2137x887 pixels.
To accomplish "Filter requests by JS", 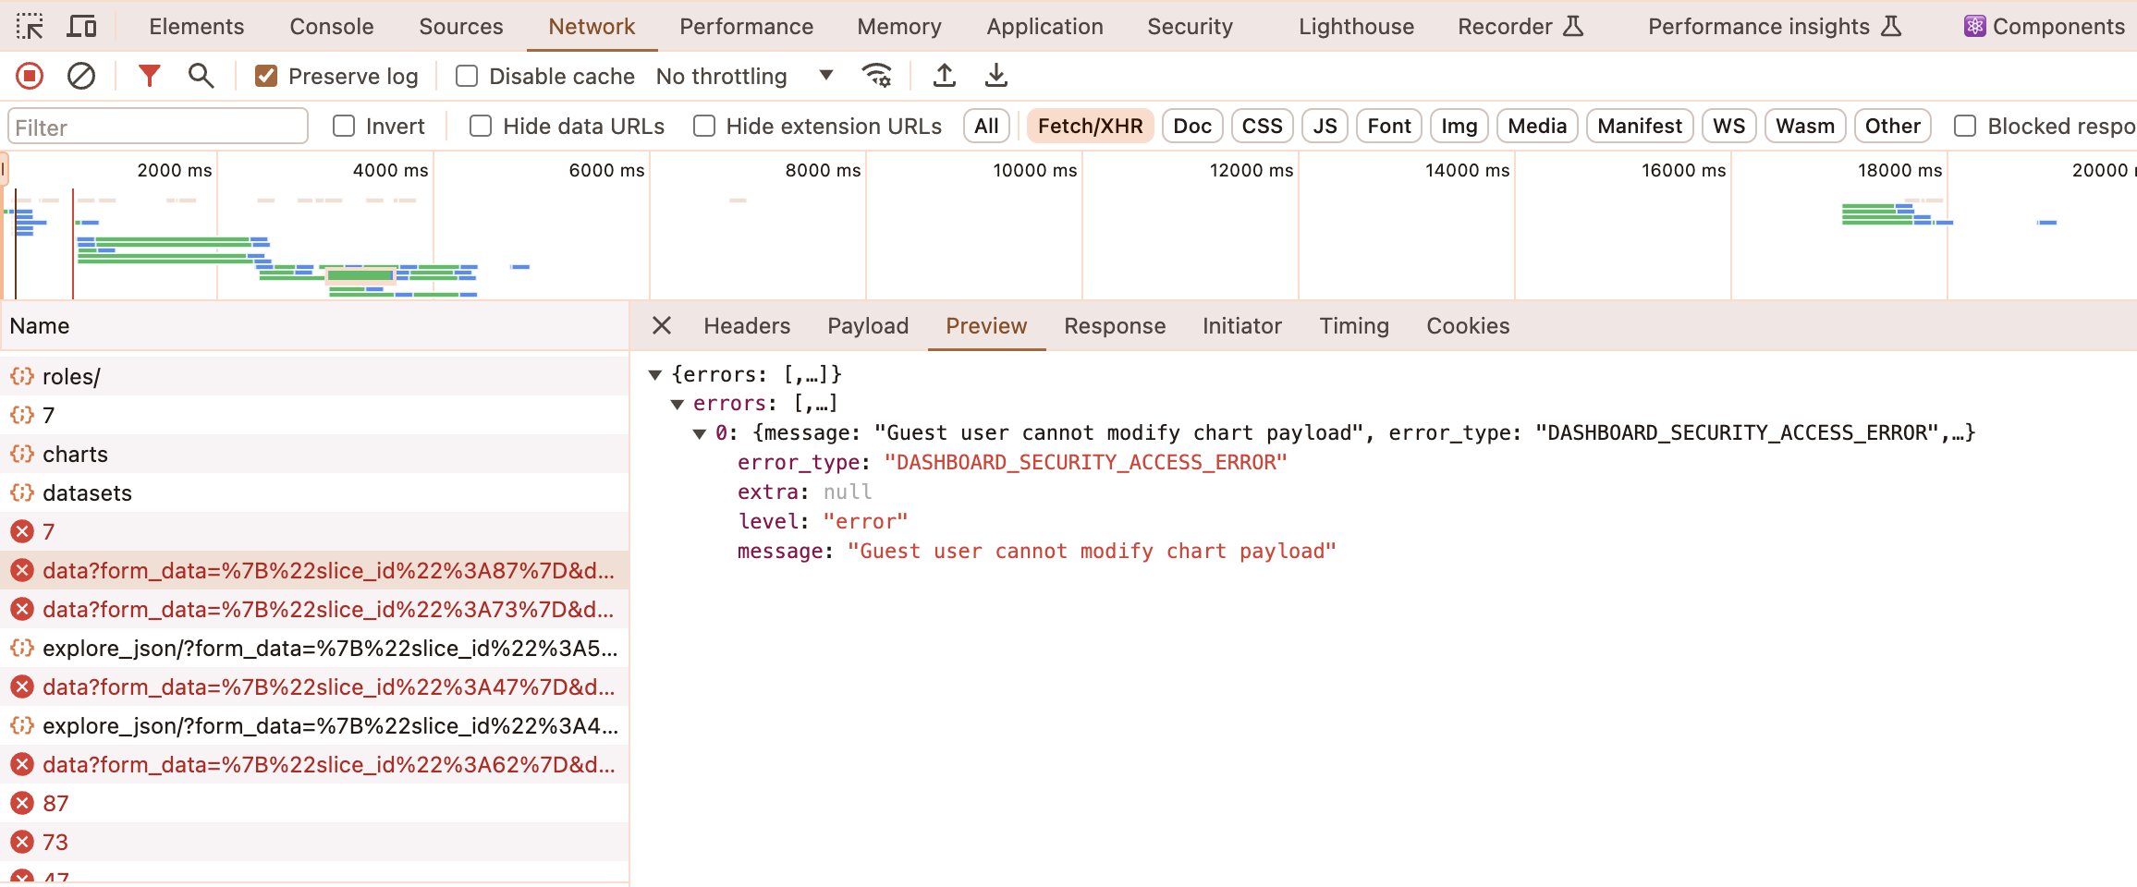I will pyautogui.click(x=1325, y=126).
